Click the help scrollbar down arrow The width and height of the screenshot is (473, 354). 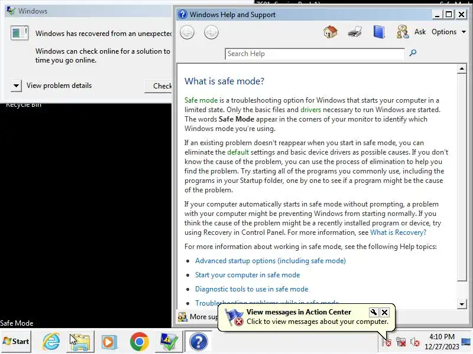pyautogui.click(x=462, y=304)
